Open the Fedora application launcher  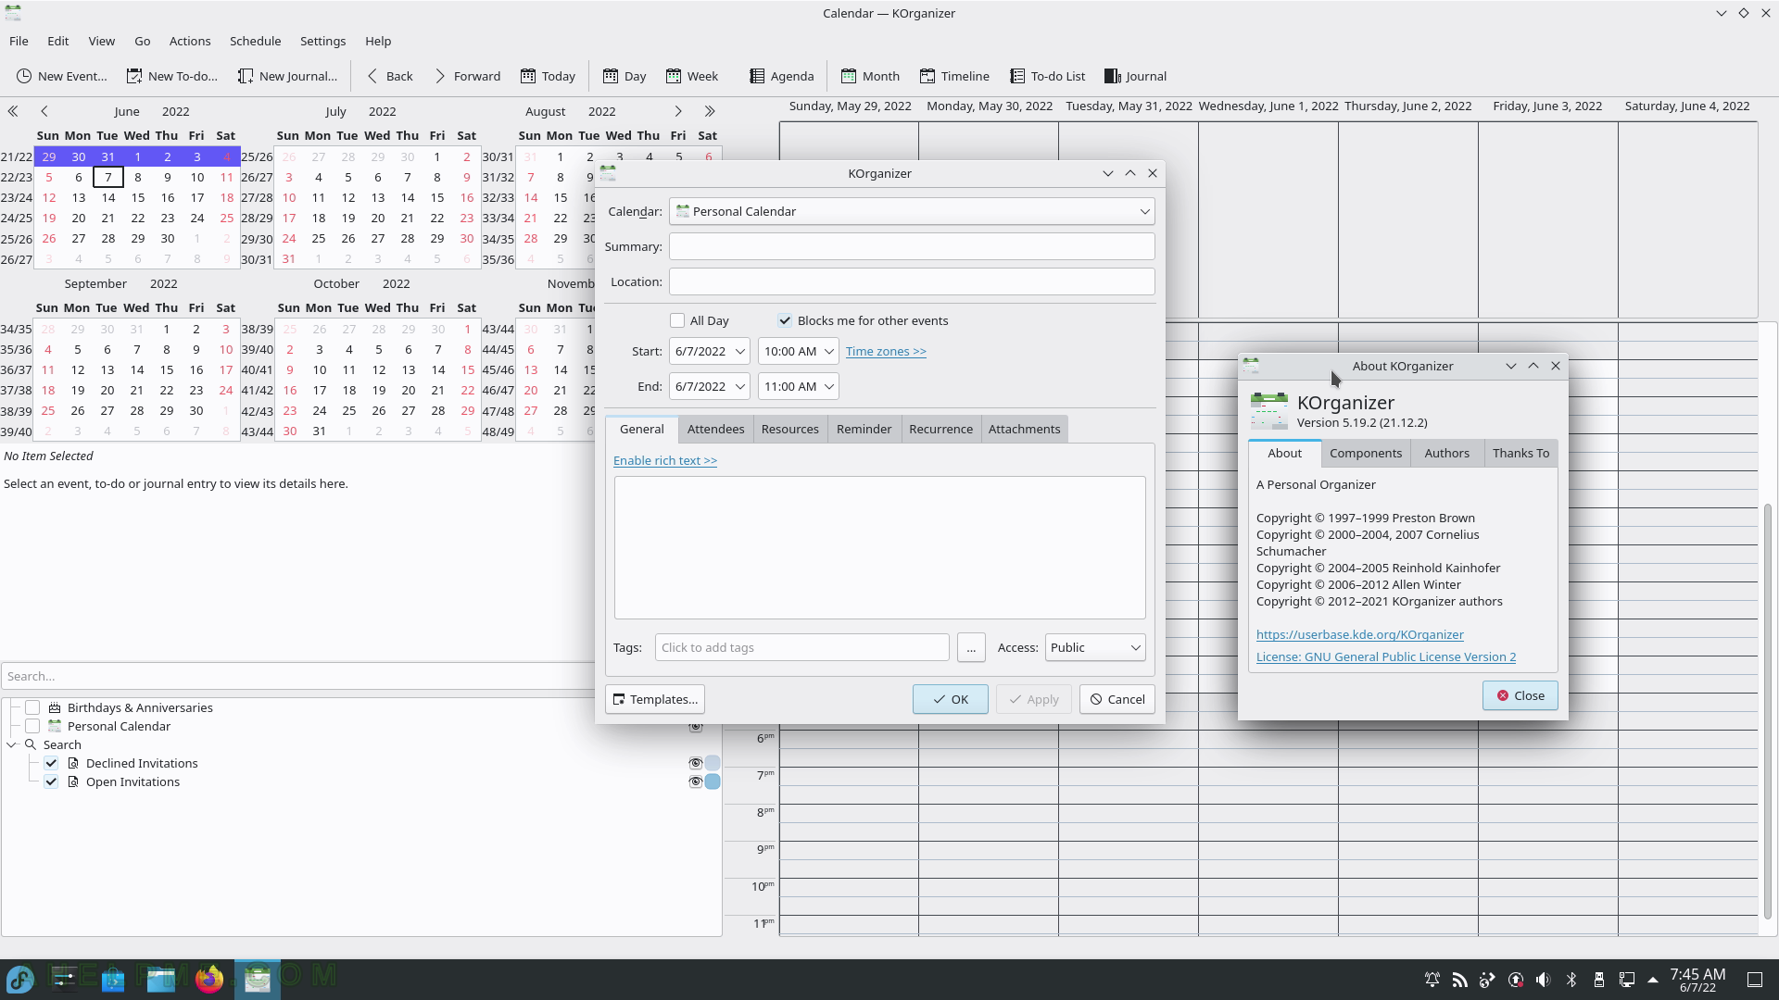click(x=20, y=979)
